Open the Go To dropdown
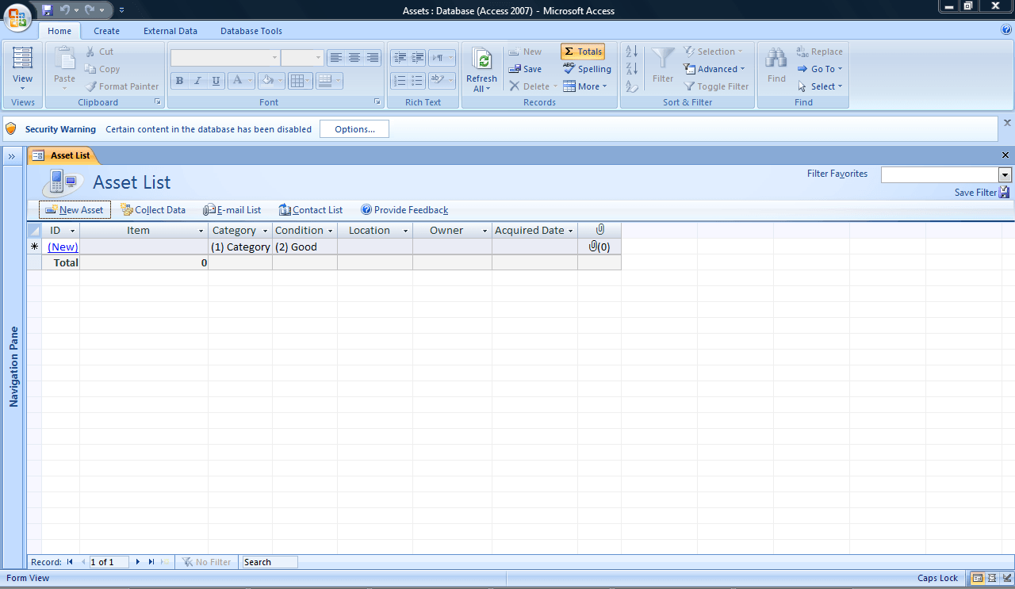Viewport: 1015px width, 589px height. [x=820, y=69]
